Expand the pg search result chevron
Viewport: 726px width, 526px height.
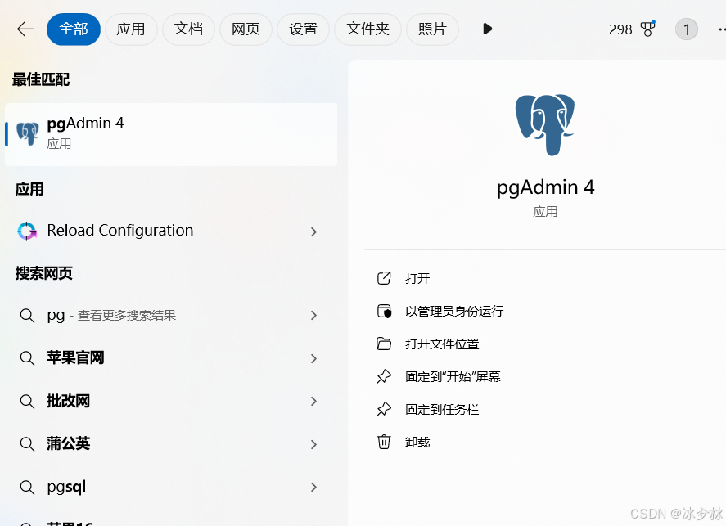click(x=313, y=316)
